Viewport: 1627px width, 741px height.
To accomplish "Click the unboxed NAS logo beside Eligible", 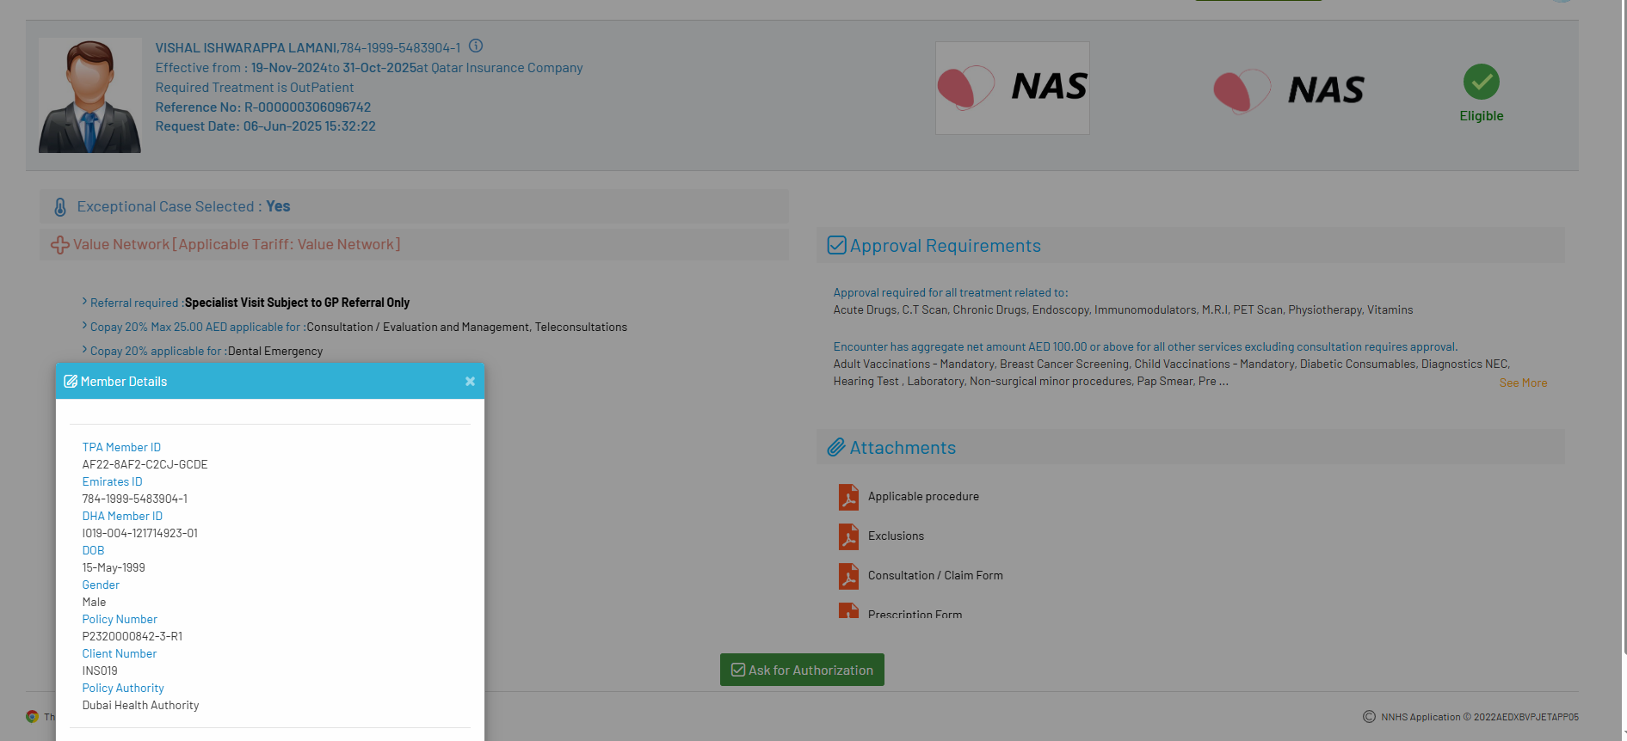I will pos(1289,90).
